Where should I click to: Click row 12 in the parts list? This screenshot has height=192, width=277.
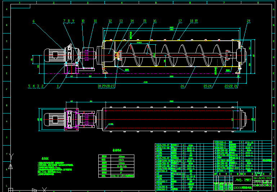(242, 142)
